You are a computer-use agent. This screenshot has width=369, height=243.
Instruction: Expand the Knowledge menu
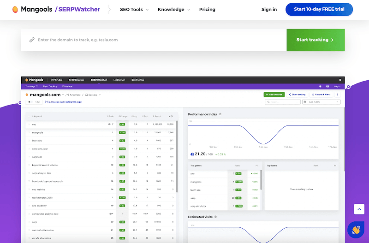(174, 9)
